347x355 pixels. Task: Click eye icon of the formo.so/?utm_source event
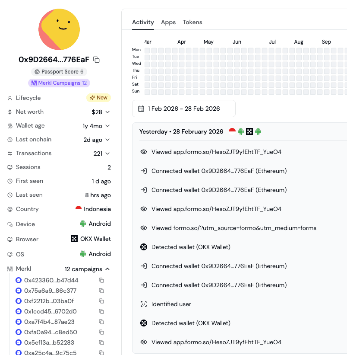coord(144,228)
